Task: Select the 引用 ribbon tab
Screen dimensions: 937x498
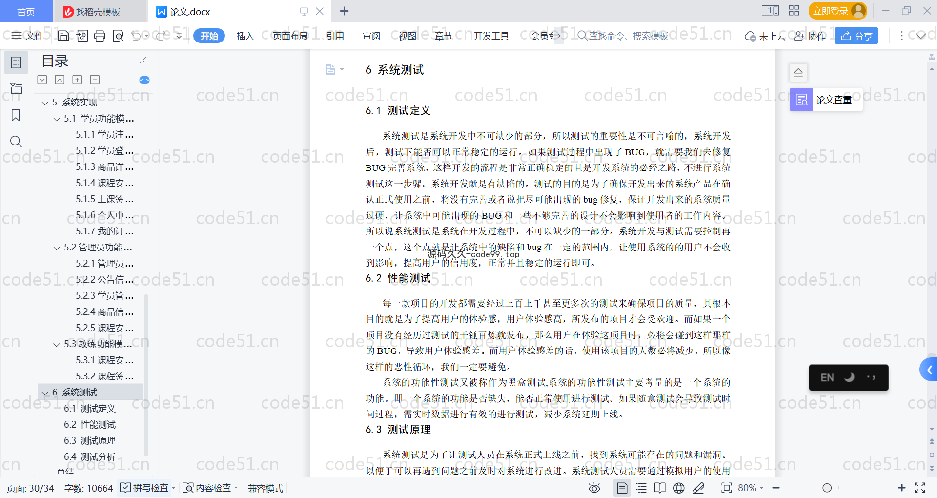Action: (335, 36)
